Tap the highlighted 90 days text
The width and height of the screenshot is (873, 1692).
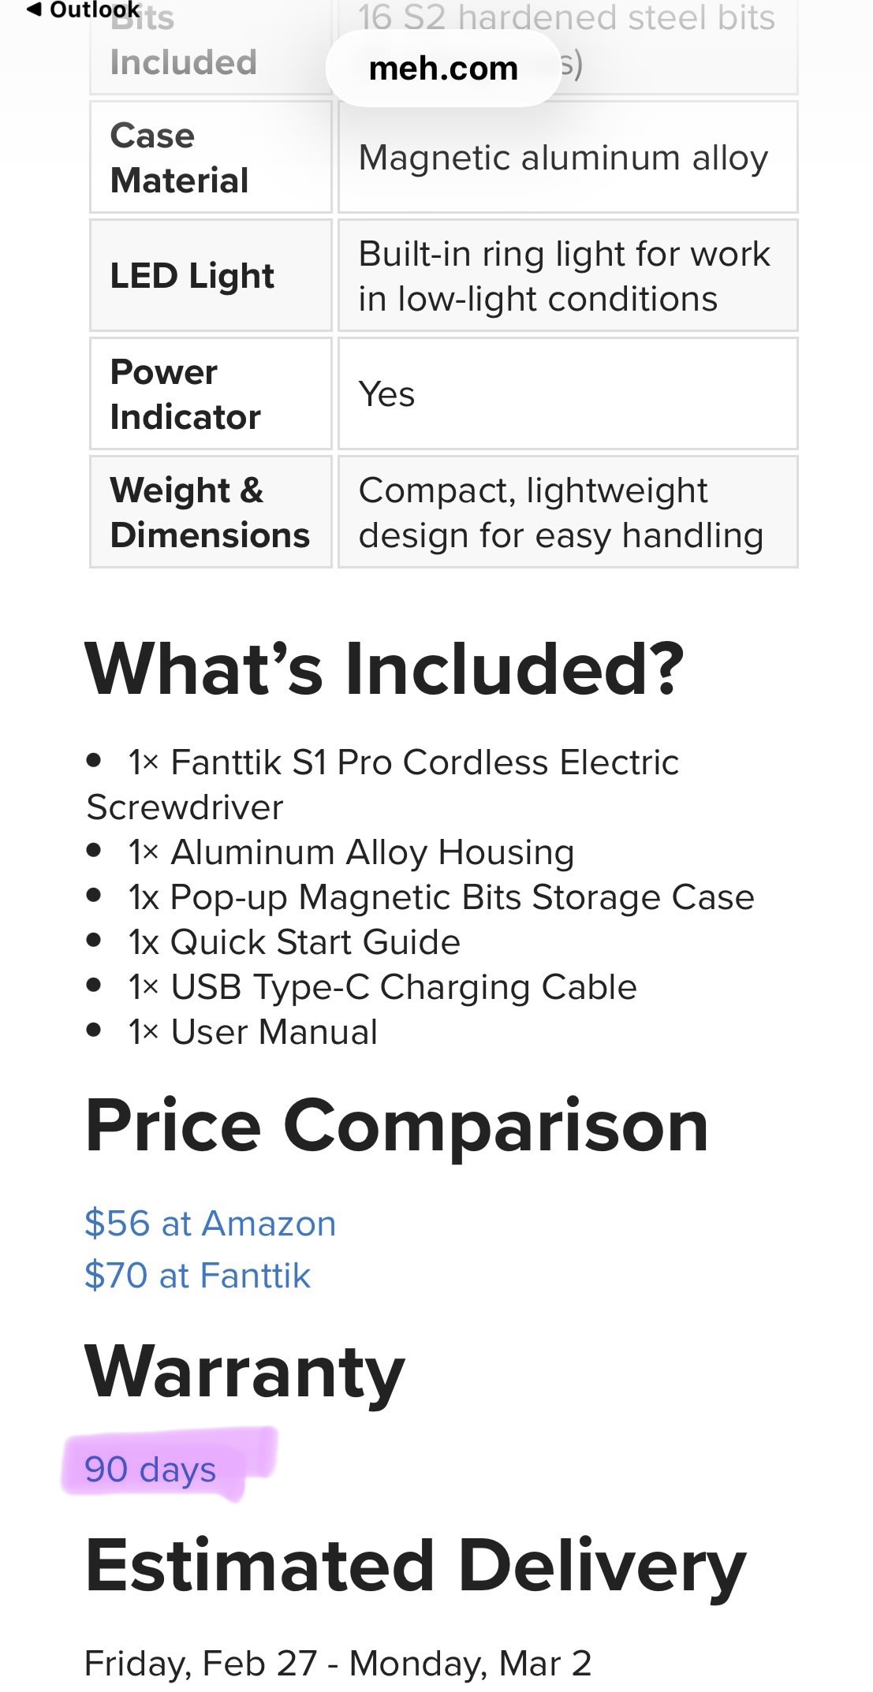pyautogui.click(x=151, y=1470)
